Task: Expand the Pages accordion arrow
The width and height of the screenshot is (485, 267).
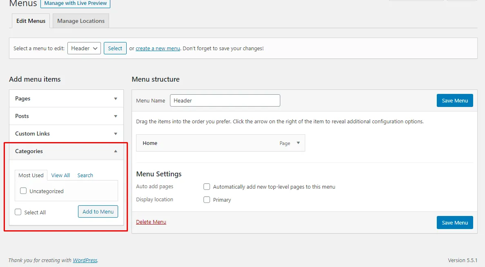Action: [x=116, y=99]
